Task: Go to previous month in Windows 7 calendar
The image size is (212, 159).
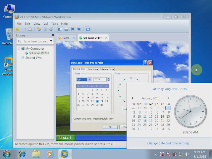Action: coord(132,98)
